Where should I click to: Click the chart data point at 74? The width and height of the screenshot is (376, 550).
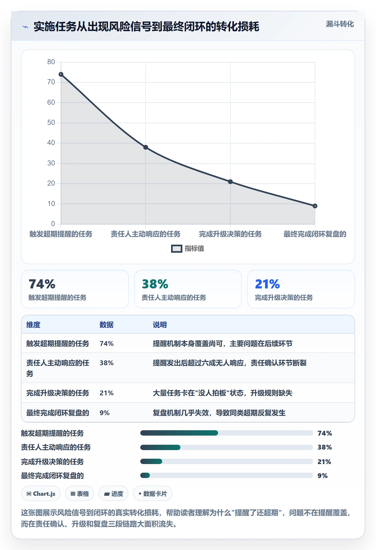tap(61, 74)
